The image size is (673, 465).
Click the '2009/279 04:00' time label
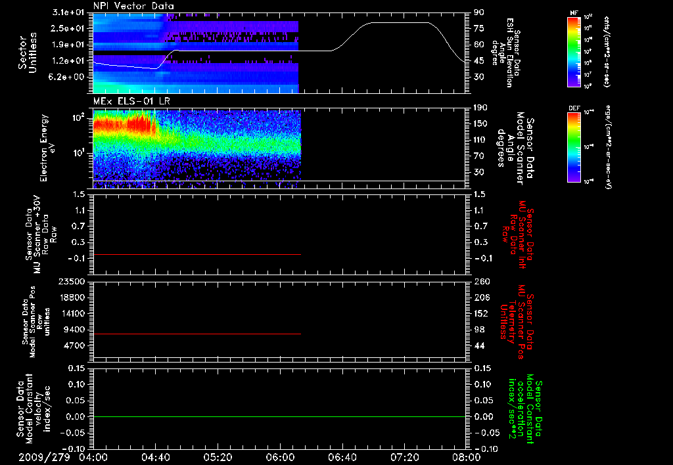click(62, 457)
